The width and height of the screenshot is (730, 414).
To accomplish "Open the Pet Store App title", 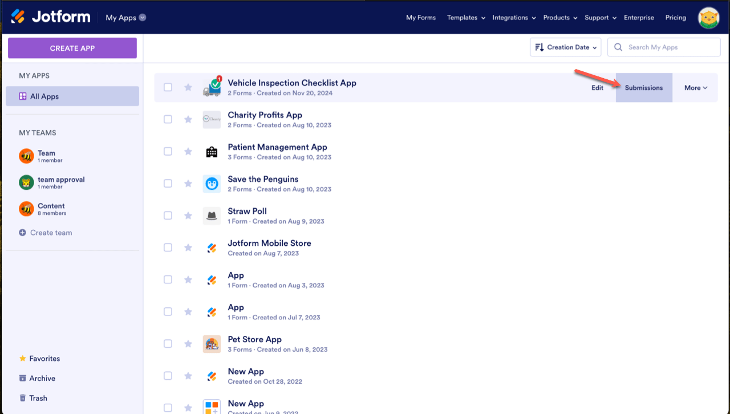I will (x=254, y=339).
